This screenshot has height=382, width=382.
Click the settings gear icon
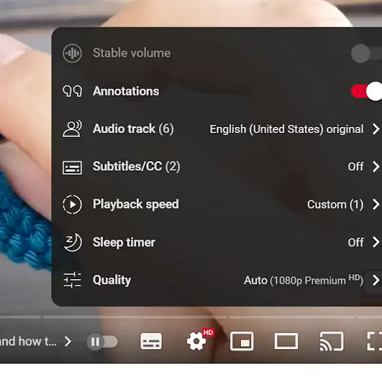196,341
